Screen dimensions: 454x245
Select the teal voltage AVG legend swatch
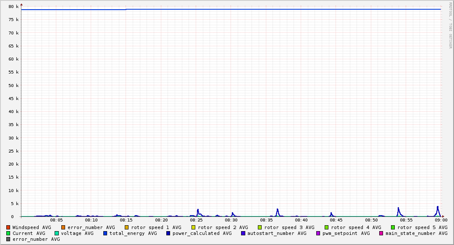pyautogui.click(x=57, y=233)
